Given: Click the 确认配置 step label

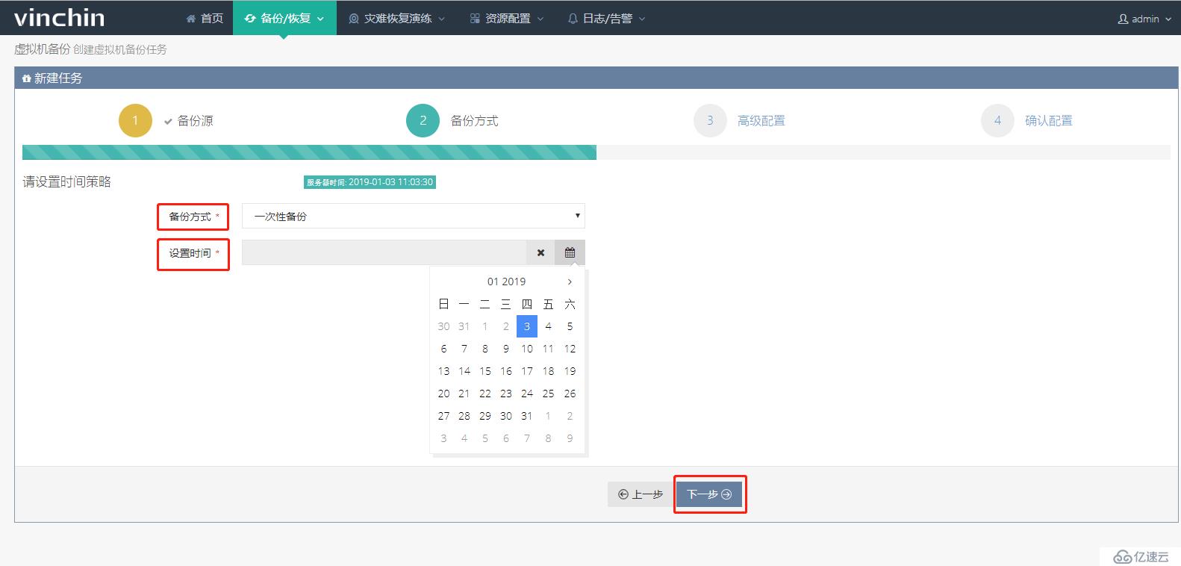Looking at the screenshot, I should 1049,121.
